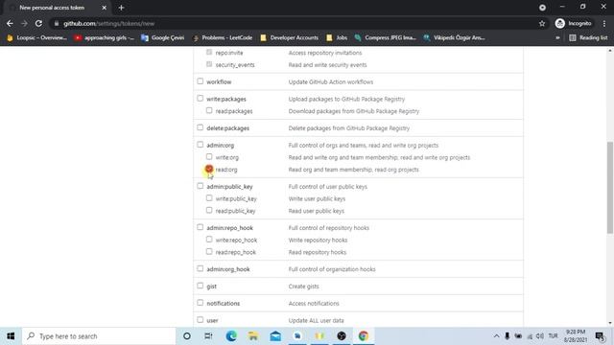This screenshot has width=614, height=345.
Task: Enable the admin:org scope
Action: pos(201,145)
